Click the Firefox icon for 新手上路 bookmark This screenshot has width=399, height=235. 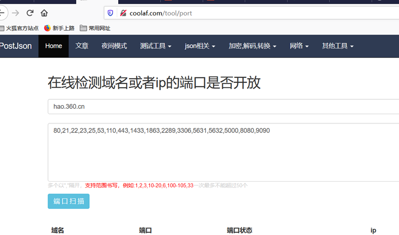47,28
